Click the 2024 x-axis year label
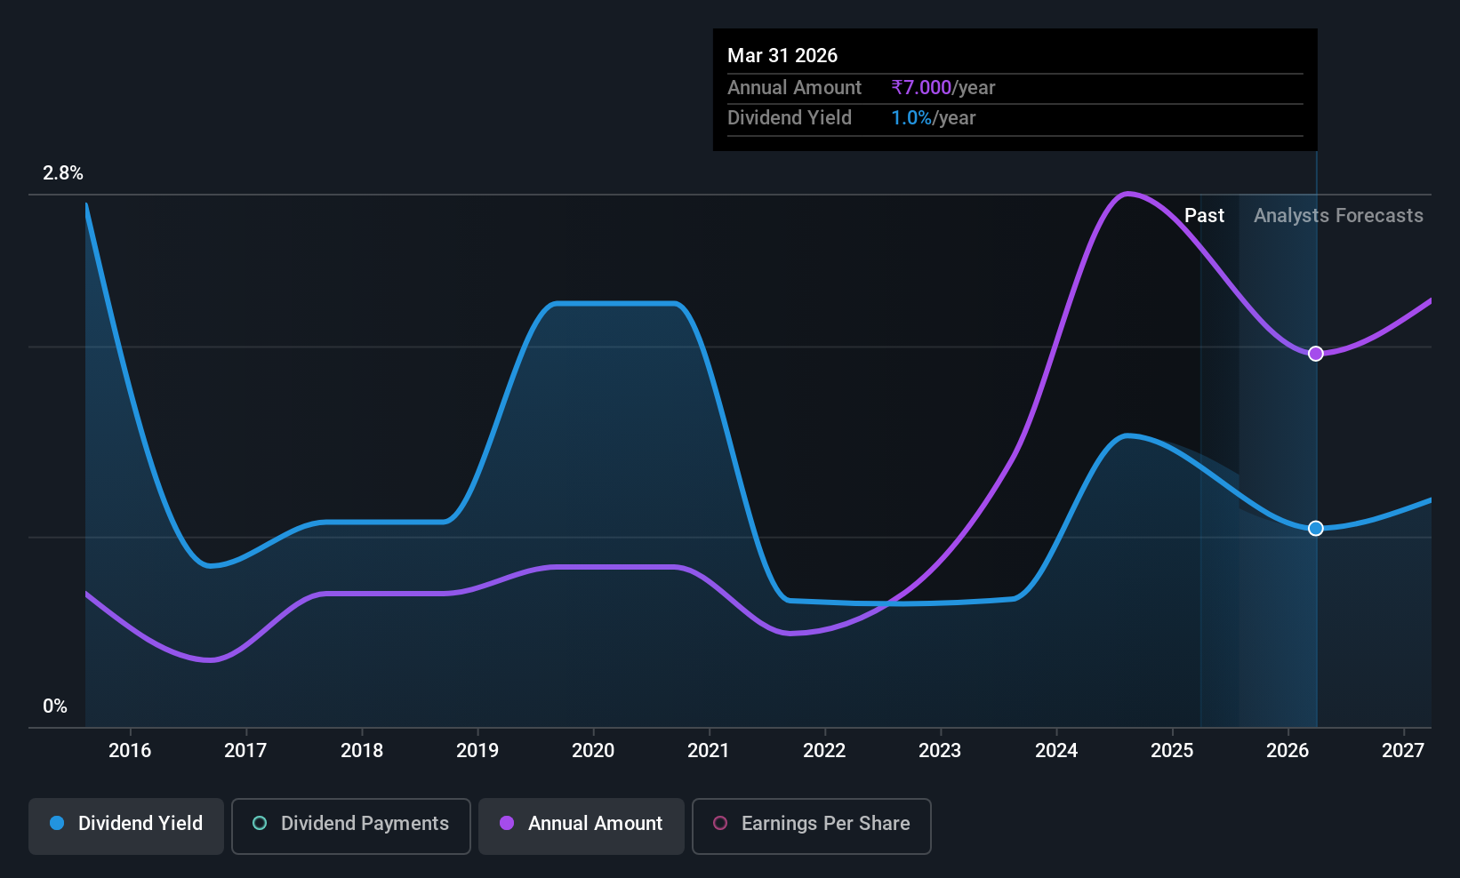1460x878 pixels. pyautogui.click(x=1056, y=750)
